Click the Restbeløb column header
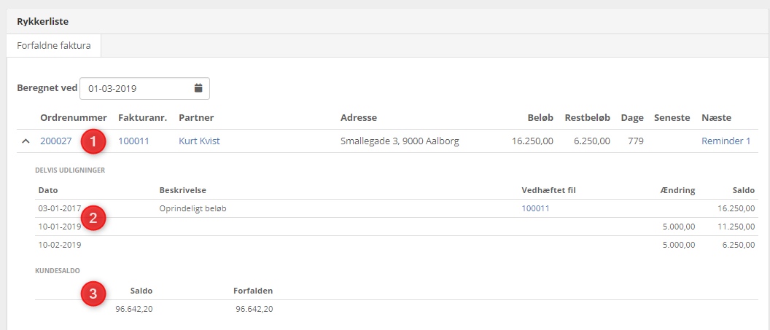 click(587, 118)
